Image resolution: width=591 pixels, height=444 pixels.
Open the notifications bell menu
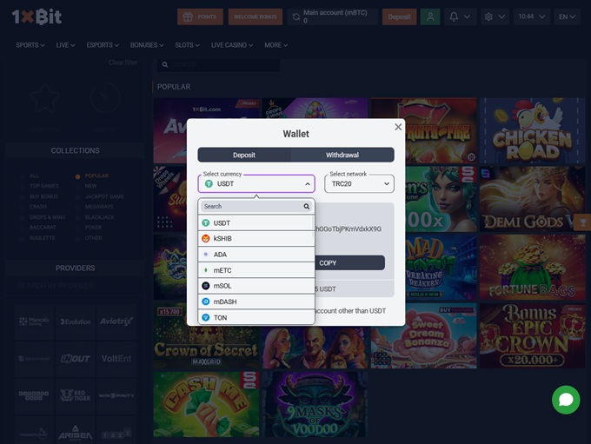[459, 17]
